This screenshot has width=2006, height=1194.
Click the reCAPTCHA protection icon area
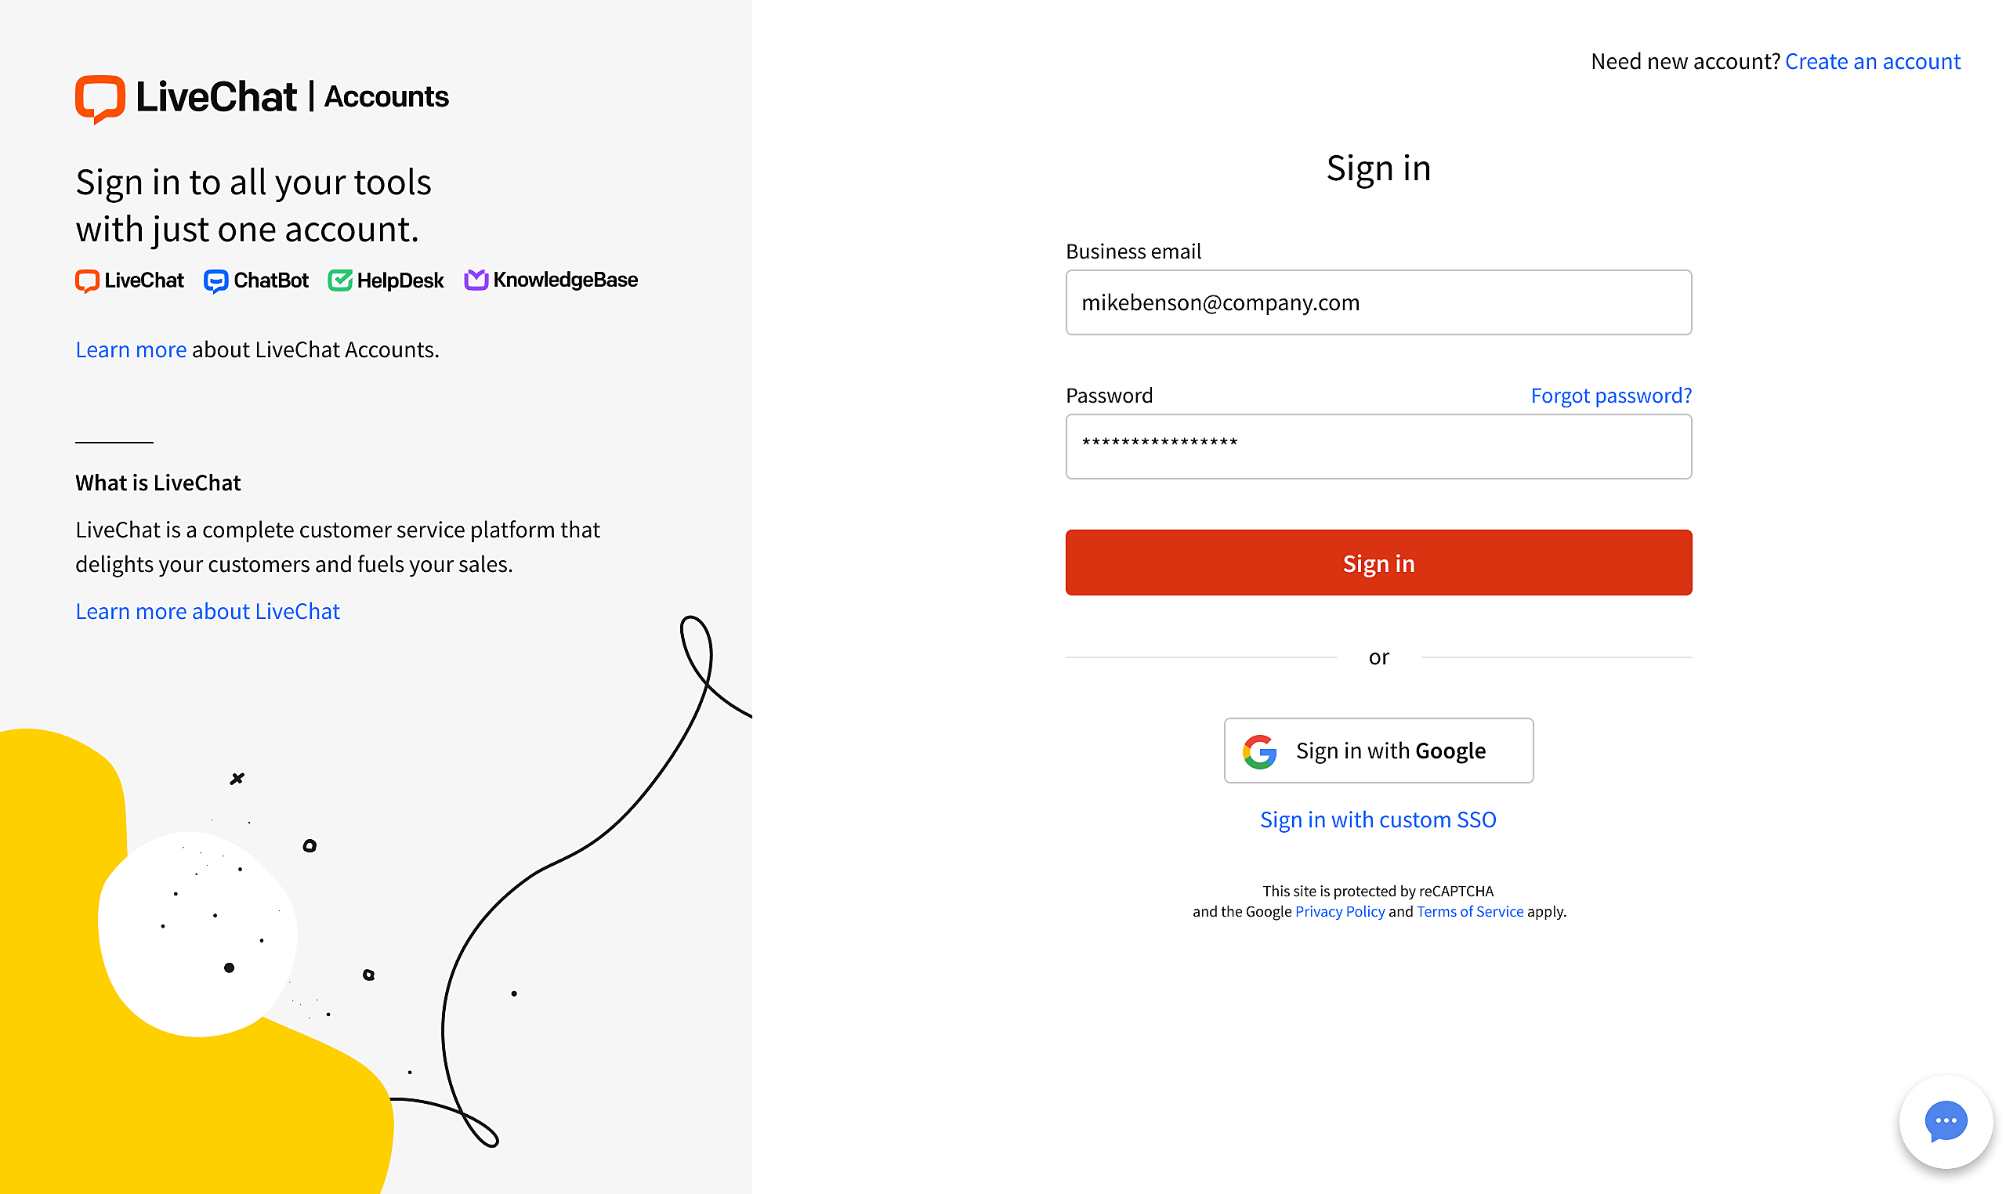tap(1379, 901)
